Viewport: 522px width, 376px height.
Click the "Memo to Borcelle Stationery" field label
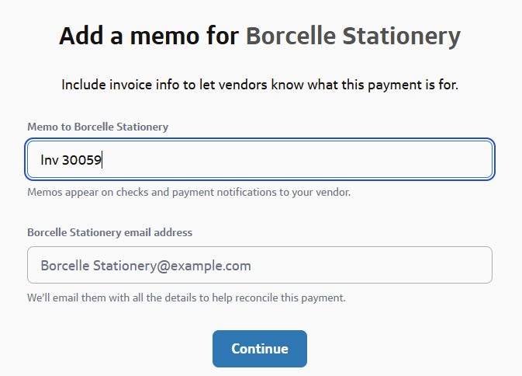(x=98, y=126)
